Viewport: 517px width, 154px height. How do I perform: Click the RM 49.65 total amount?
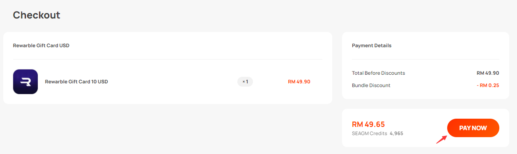tap(368, 124)
